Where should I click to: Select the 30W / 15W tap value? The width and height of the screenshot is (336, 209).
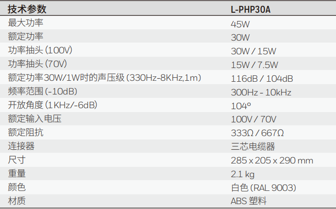(x=254, y=51)
